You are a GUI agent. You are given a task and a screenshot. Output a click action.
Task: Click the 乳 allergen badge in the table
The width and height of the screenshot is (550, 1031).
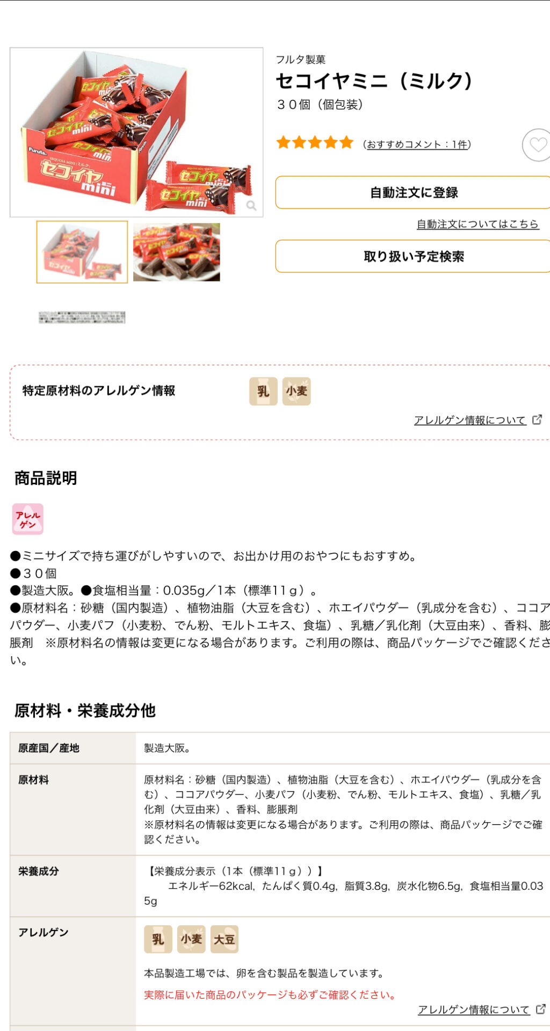coord(158,939)
